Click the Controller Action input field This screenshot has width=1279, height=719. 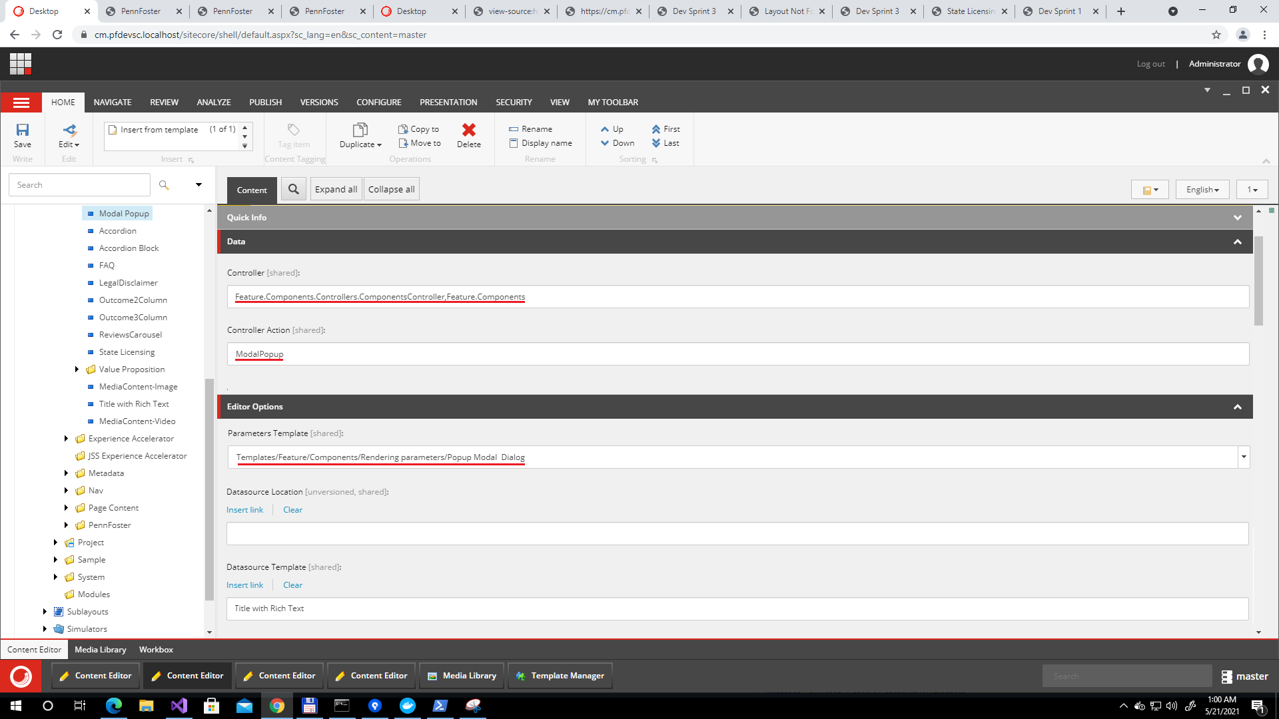[x=738, y=354]
